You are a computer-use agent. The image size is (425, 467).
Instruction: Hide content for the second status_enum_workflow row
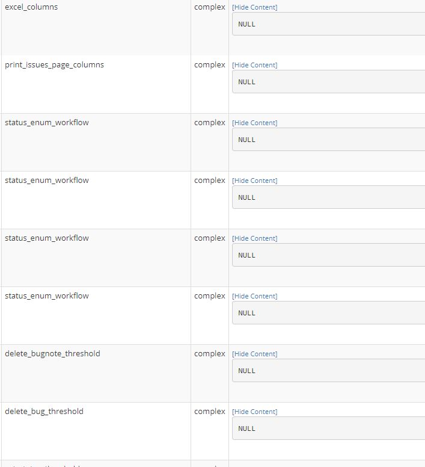[255, 181]
